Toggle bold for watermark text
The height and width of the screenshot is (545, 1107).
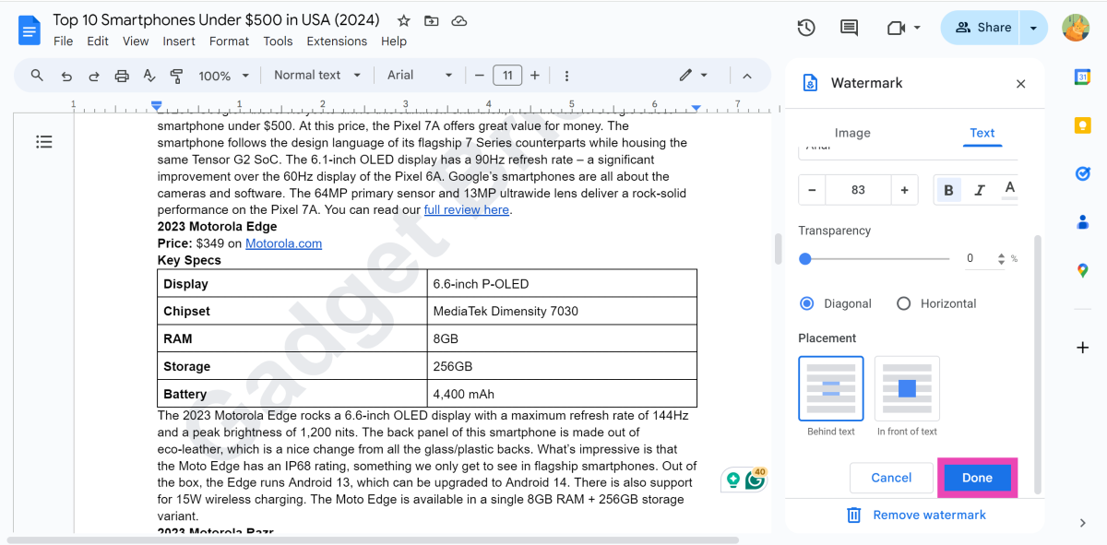point(948,190)
